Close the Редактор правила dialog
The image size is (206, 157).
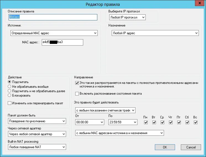200,3
